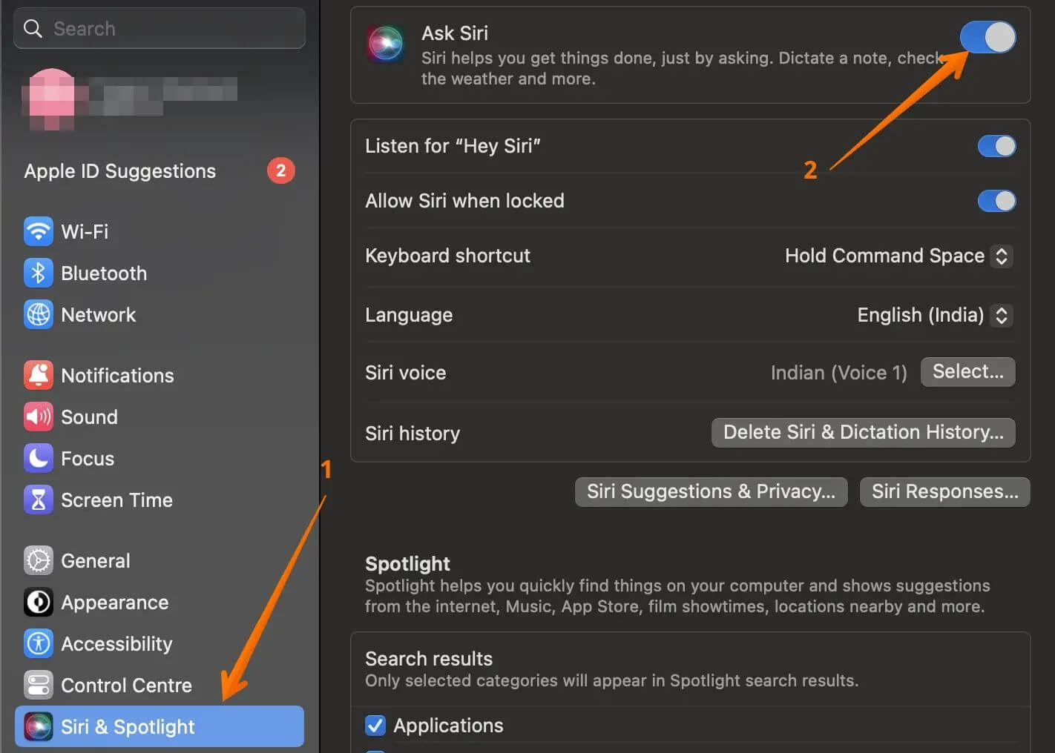Click the Search field in sidebar

point(159,29)
